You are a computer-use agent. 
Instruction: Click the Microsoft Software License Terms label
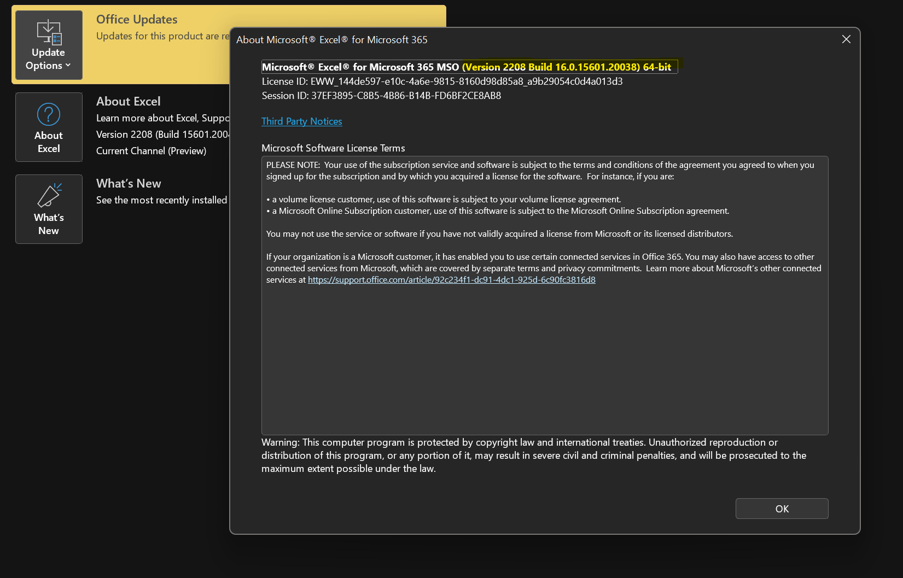point(333,148)
